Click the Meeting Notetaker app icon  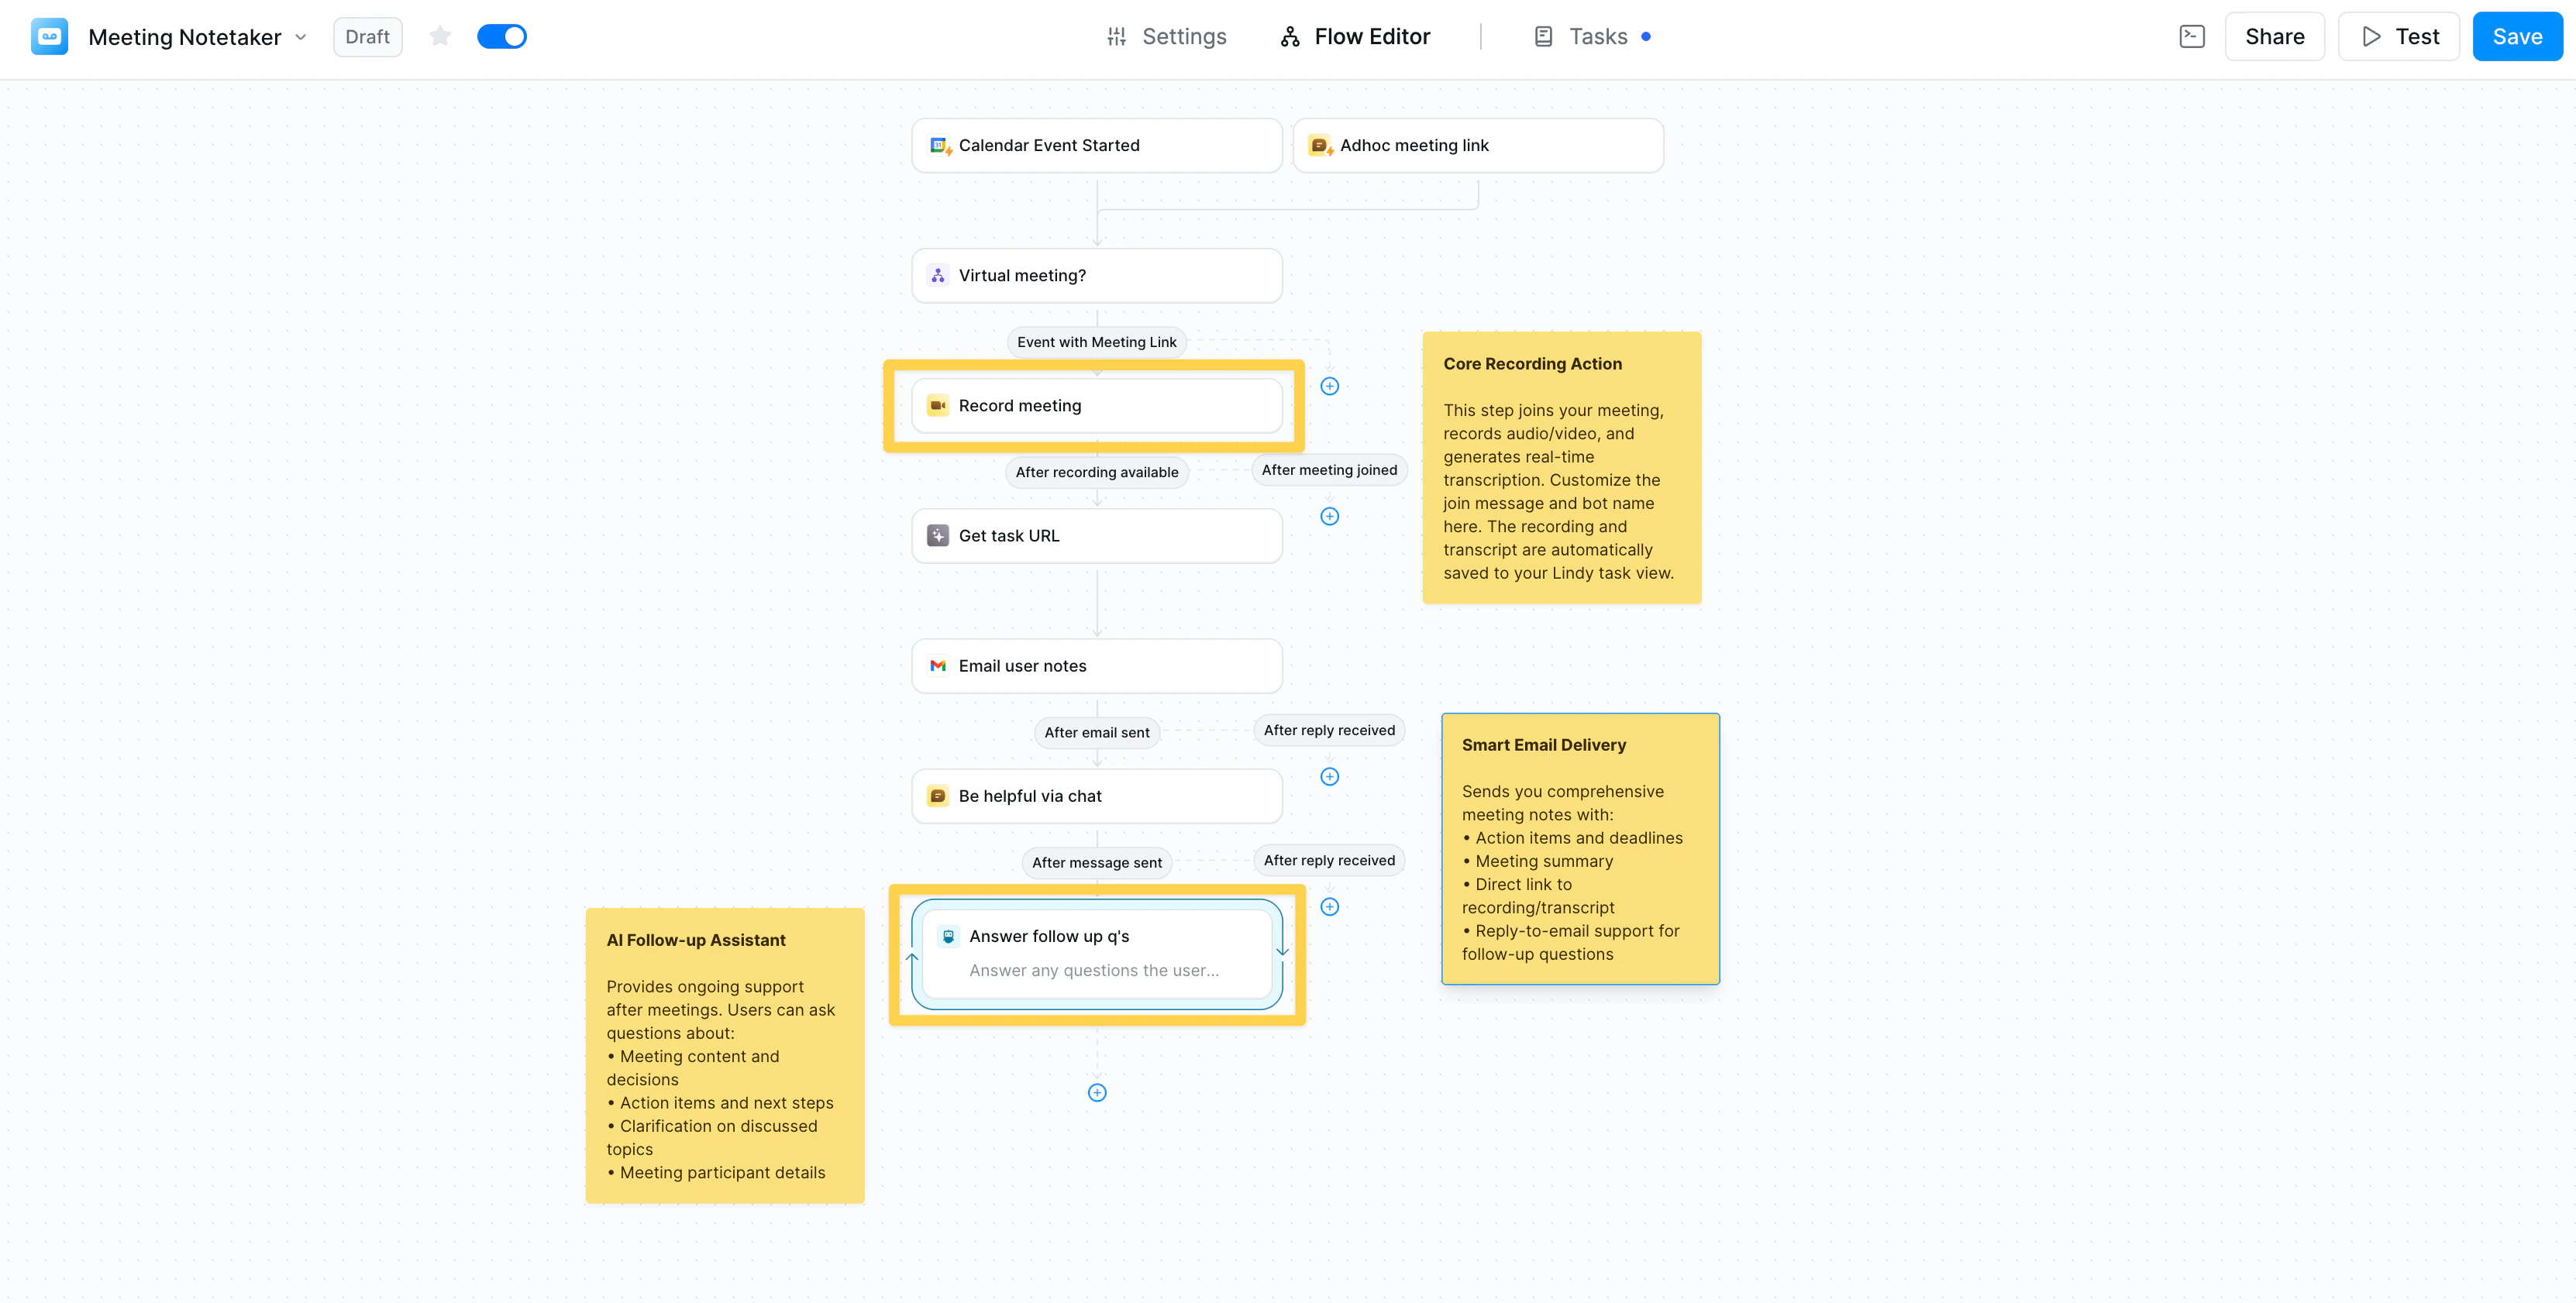[48, 36]
